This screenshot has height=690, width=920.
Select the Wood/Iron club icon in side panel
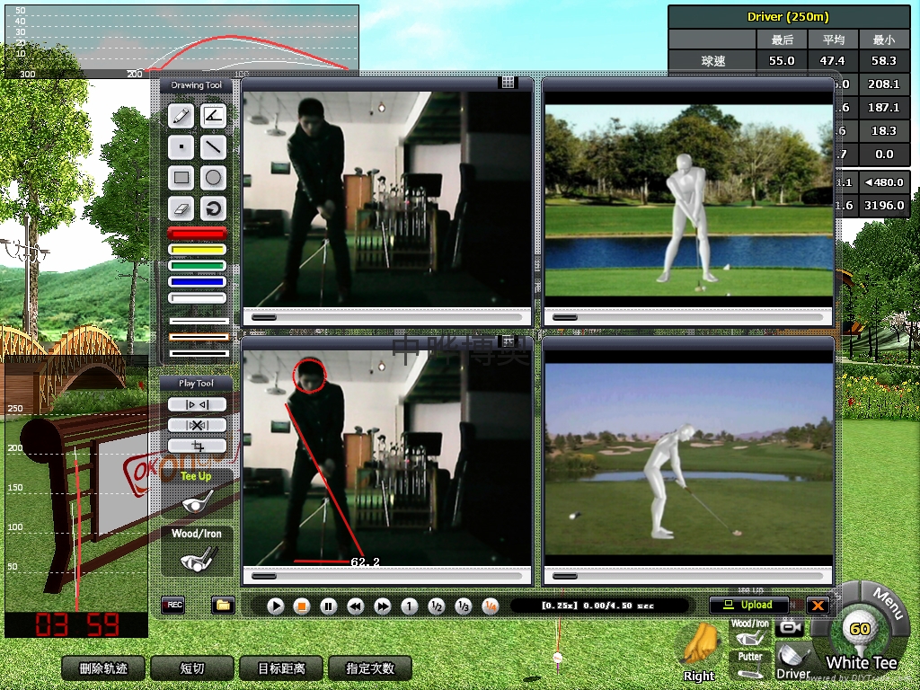click(199, 558)
